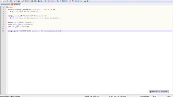
Task: Select the registro.php tab
Action: coord(16,5)
